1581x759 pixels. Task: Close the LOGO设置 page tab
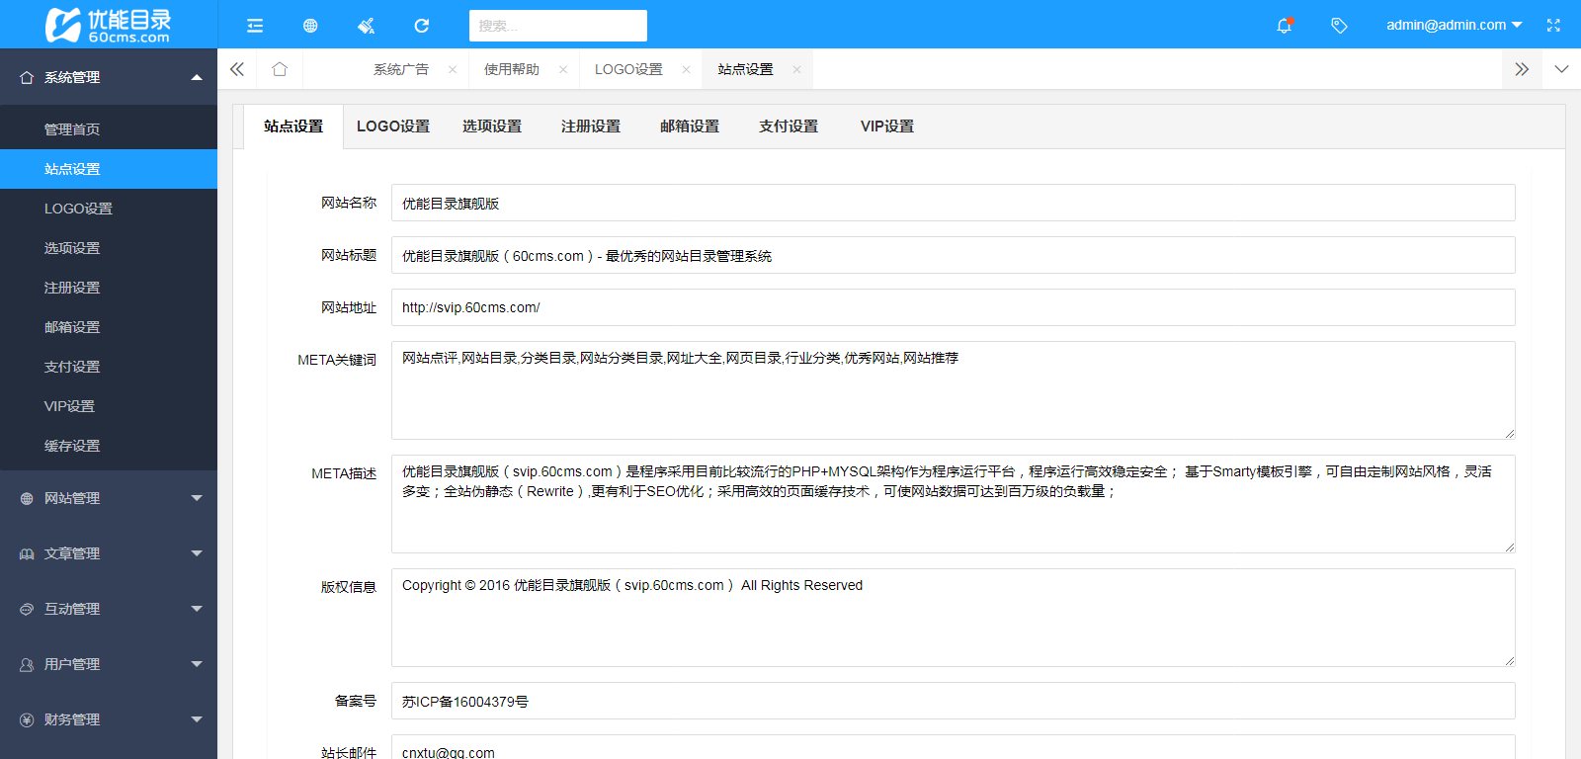(686, 69)
